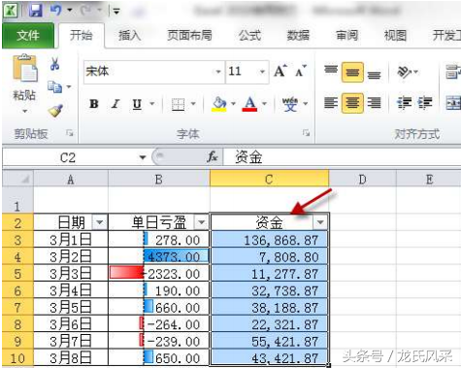Open the 字体 font dialog launcher
461x368 pixels.
coord(306,133)
